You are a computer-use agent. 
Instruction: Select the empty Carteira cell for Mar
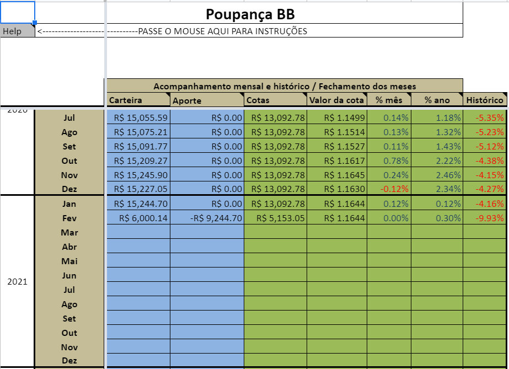click(x=138, y=232)
